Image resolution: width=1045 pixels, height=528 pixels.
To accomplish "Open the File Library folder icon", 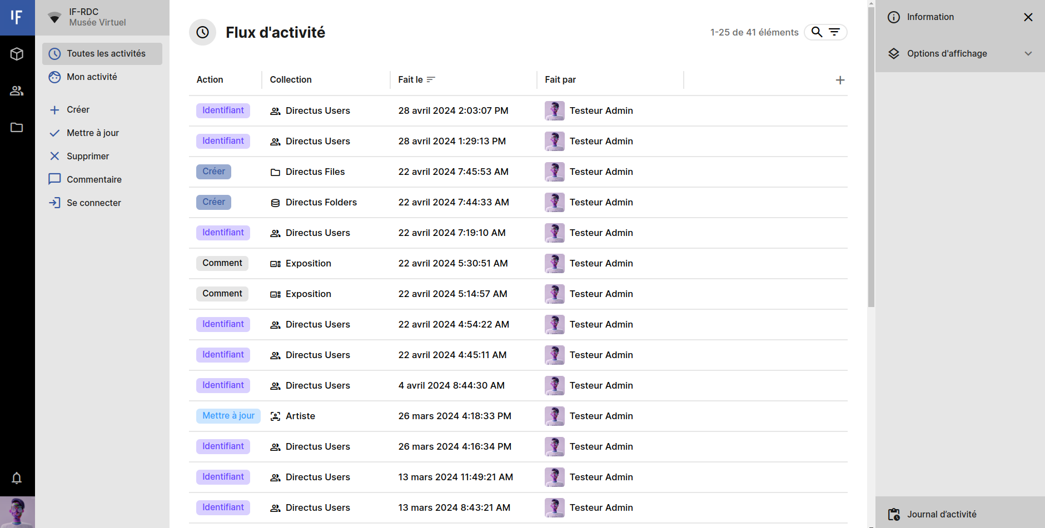I will point(17,128).
